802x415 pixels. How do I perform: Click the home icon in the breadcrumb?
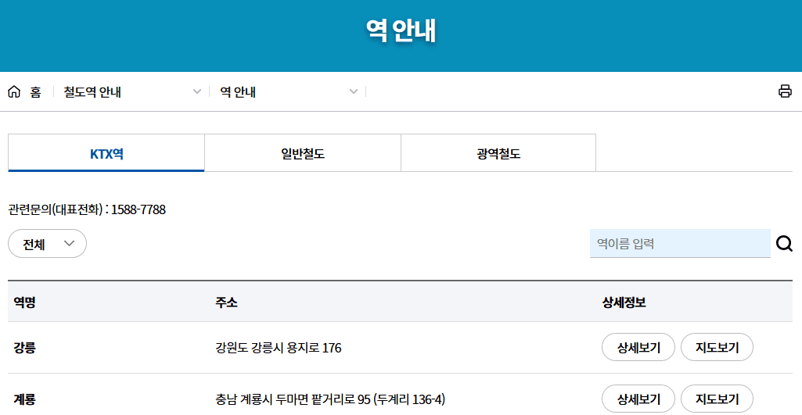[x=14, y=92]
